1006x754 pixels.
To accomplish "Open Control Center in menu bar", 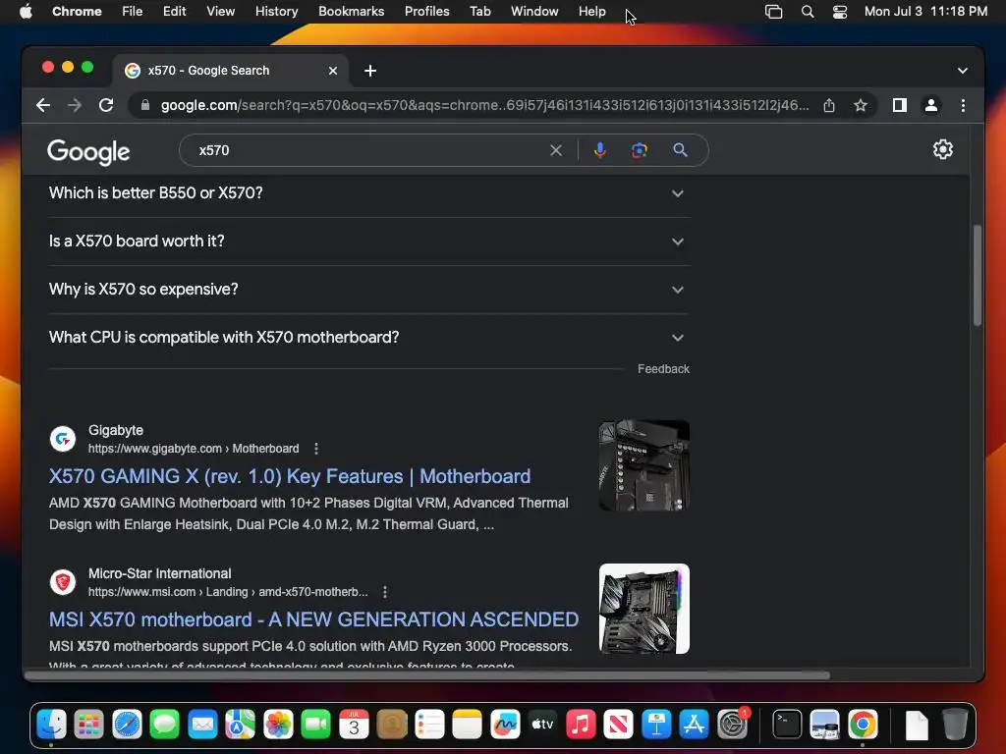I will 840,12.
